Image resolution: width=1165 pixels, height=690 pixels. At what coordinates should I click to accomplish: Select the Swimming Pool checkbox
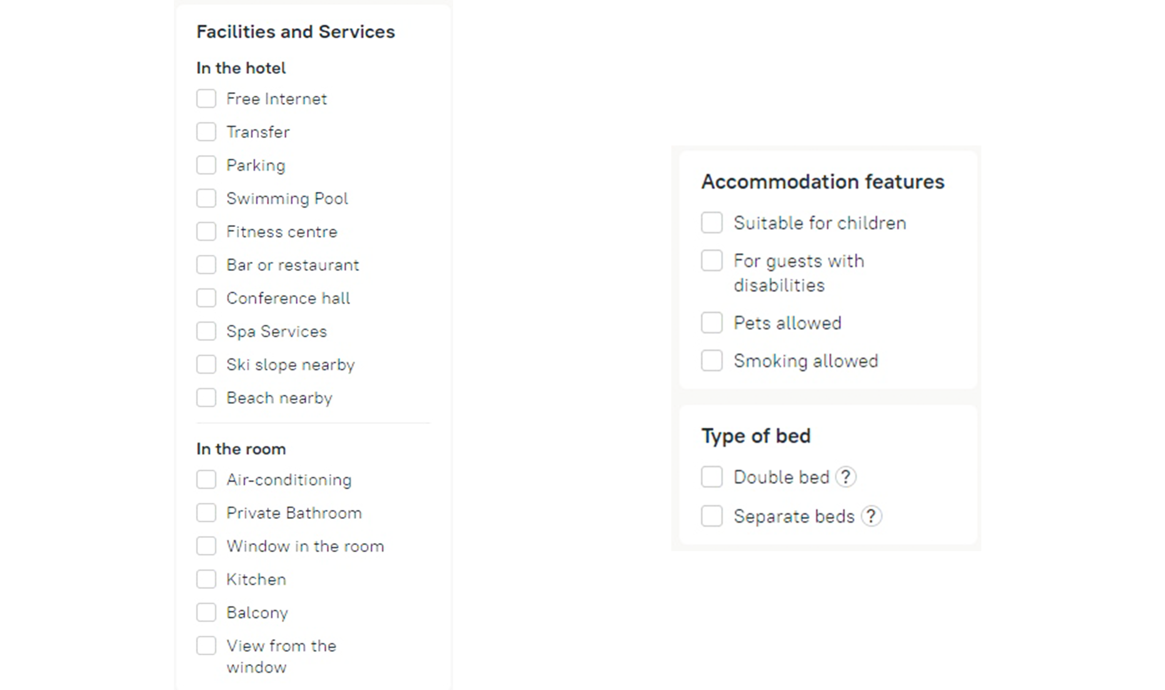pos(206,198)
